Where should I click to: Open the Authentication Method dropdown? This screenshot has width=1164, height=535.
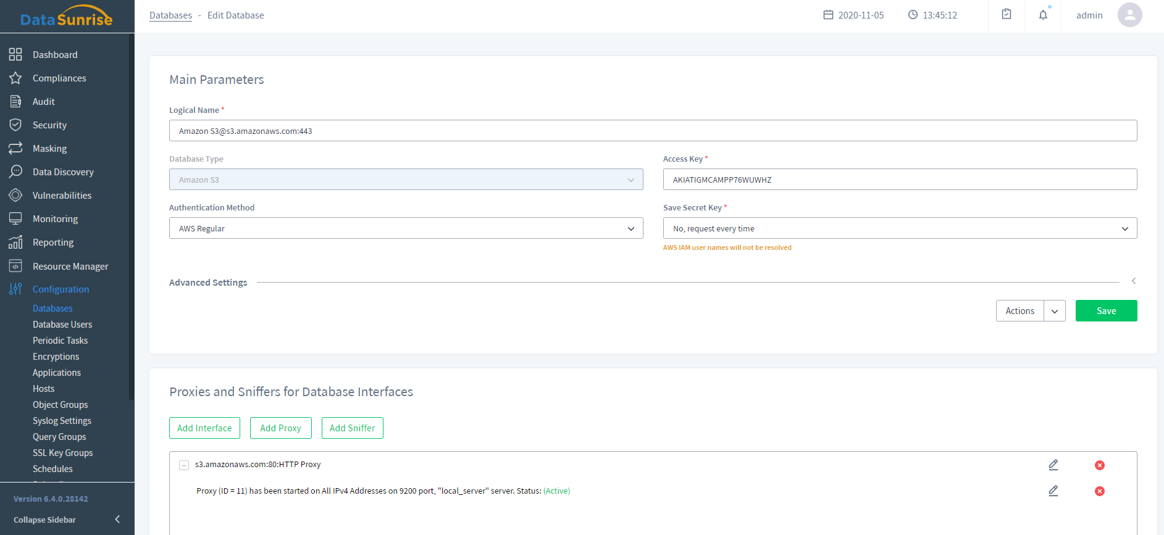(406, 228)
